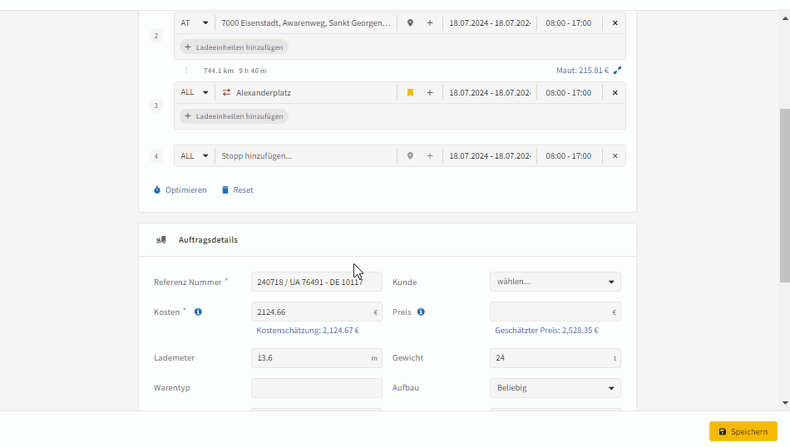Add Ladeeinheiten to Eisenstadt stop
The image size is (790, 447).
point(235,47)
